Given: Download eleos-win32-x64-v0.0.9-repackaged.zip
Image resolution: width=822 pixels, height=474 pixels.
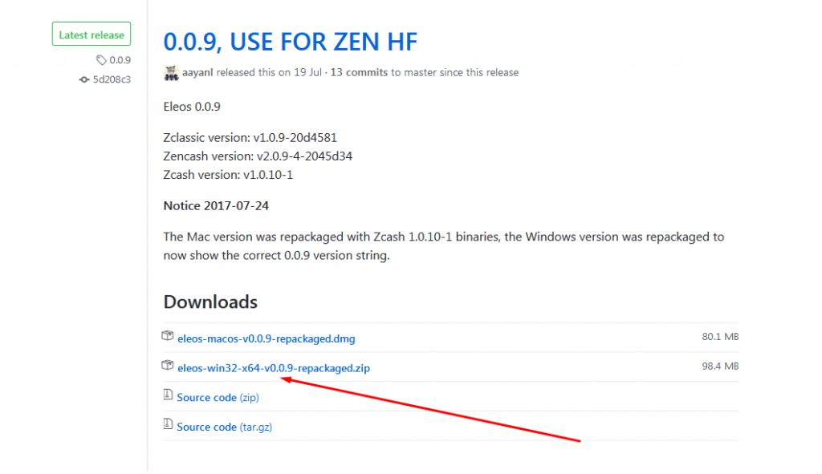Looking at the screenshot, I should point(274,368).
